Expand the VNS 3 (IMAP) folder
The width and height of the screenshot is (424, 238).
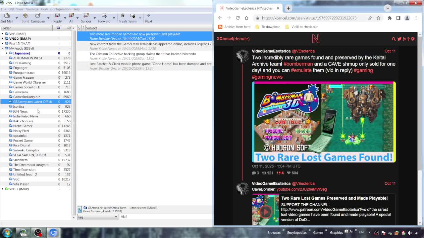[x=3, y=189]
